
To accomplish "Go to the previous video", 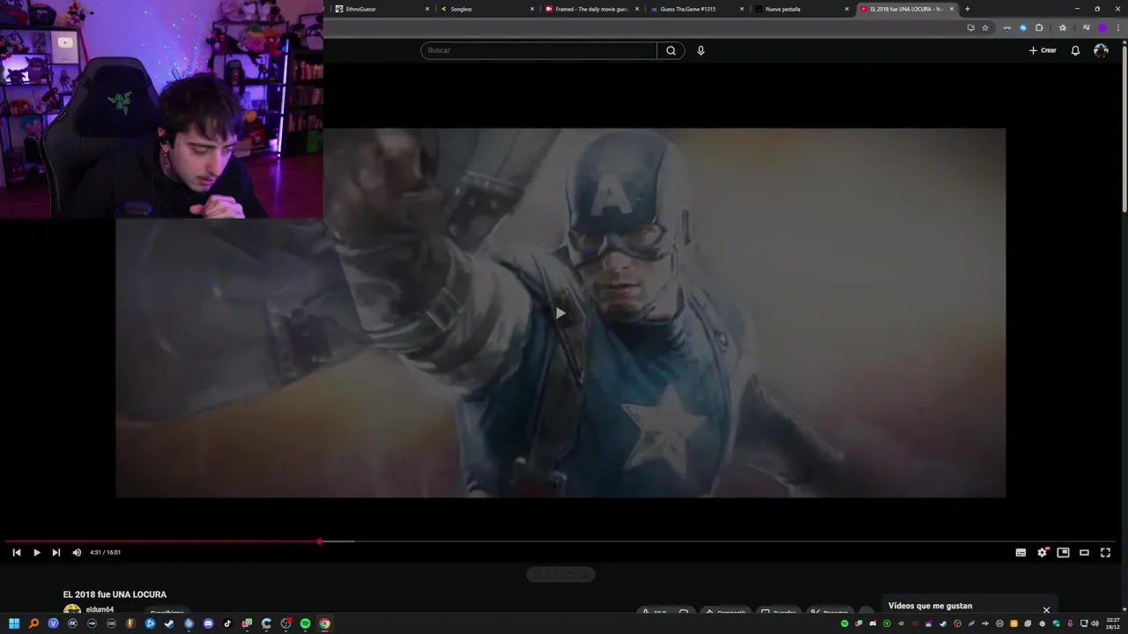I will 16,552.
